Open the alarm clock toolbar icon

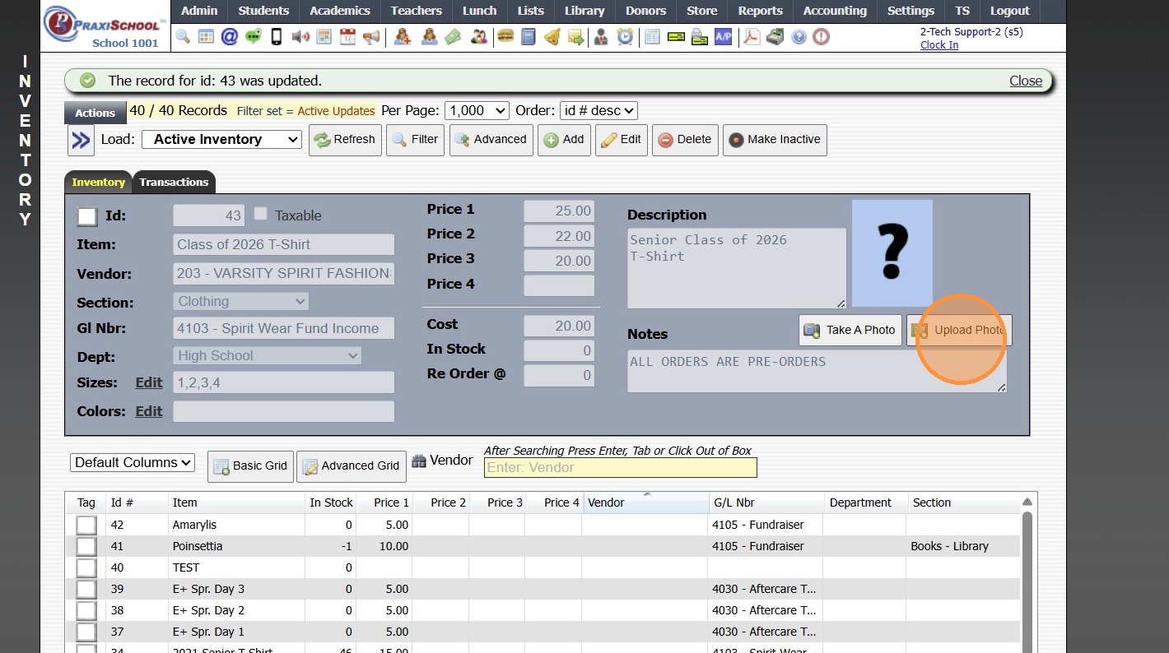[x=625, y=37]
